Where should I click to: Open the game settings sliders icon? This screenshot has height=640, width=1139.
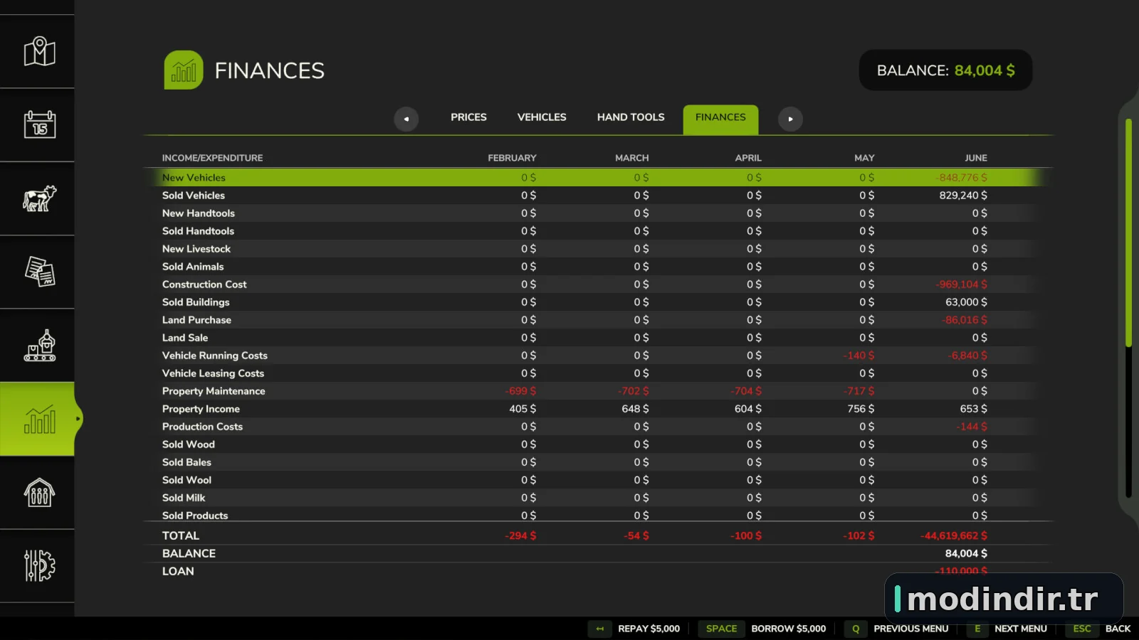(x=39, y=566)
